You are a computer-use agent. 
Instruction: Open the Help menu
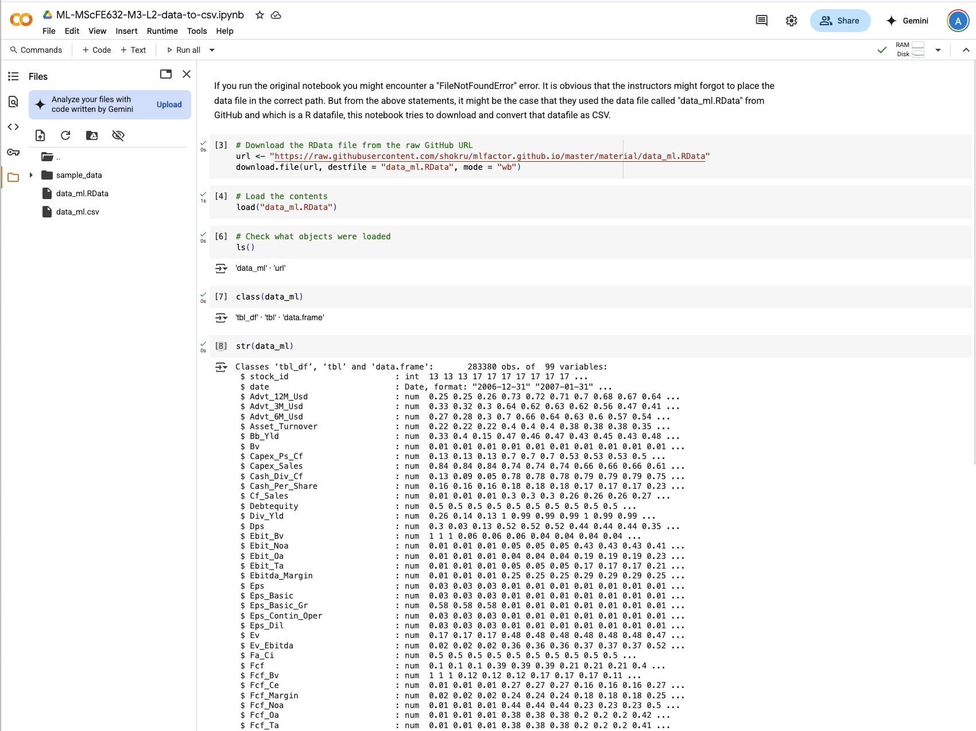tap(224, 31)
